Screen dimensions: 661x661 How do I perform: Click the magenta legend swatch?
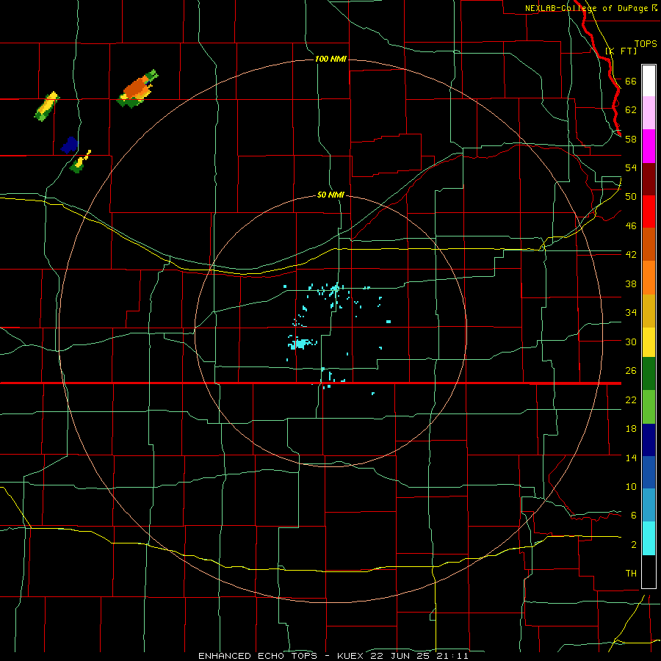pyautogui.click(x=649, y=146)
